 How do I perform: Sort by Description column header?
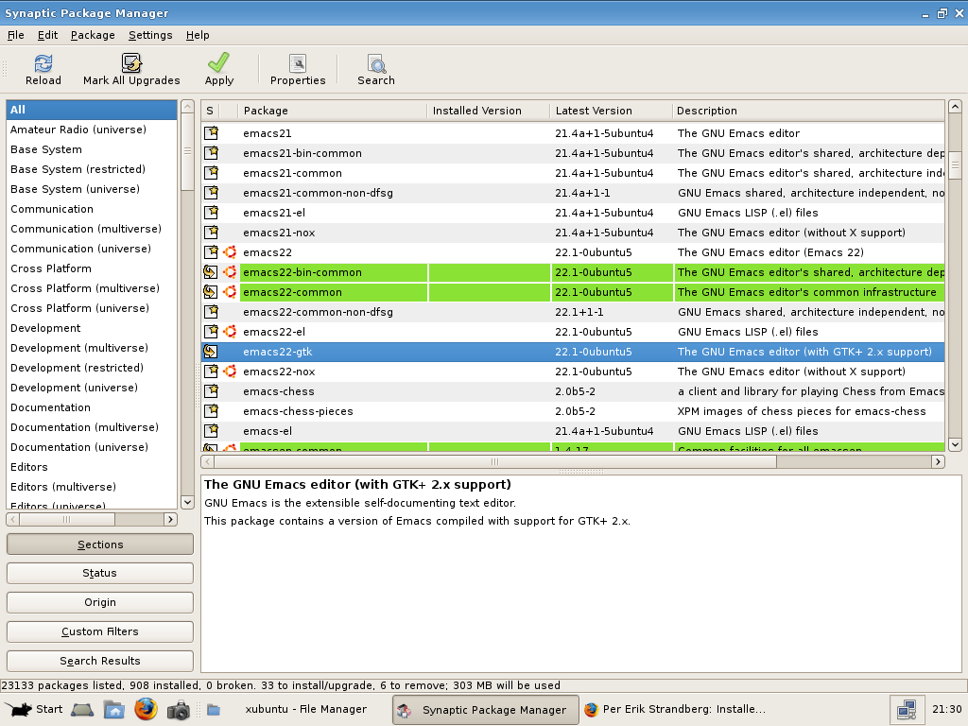[808, 111]
